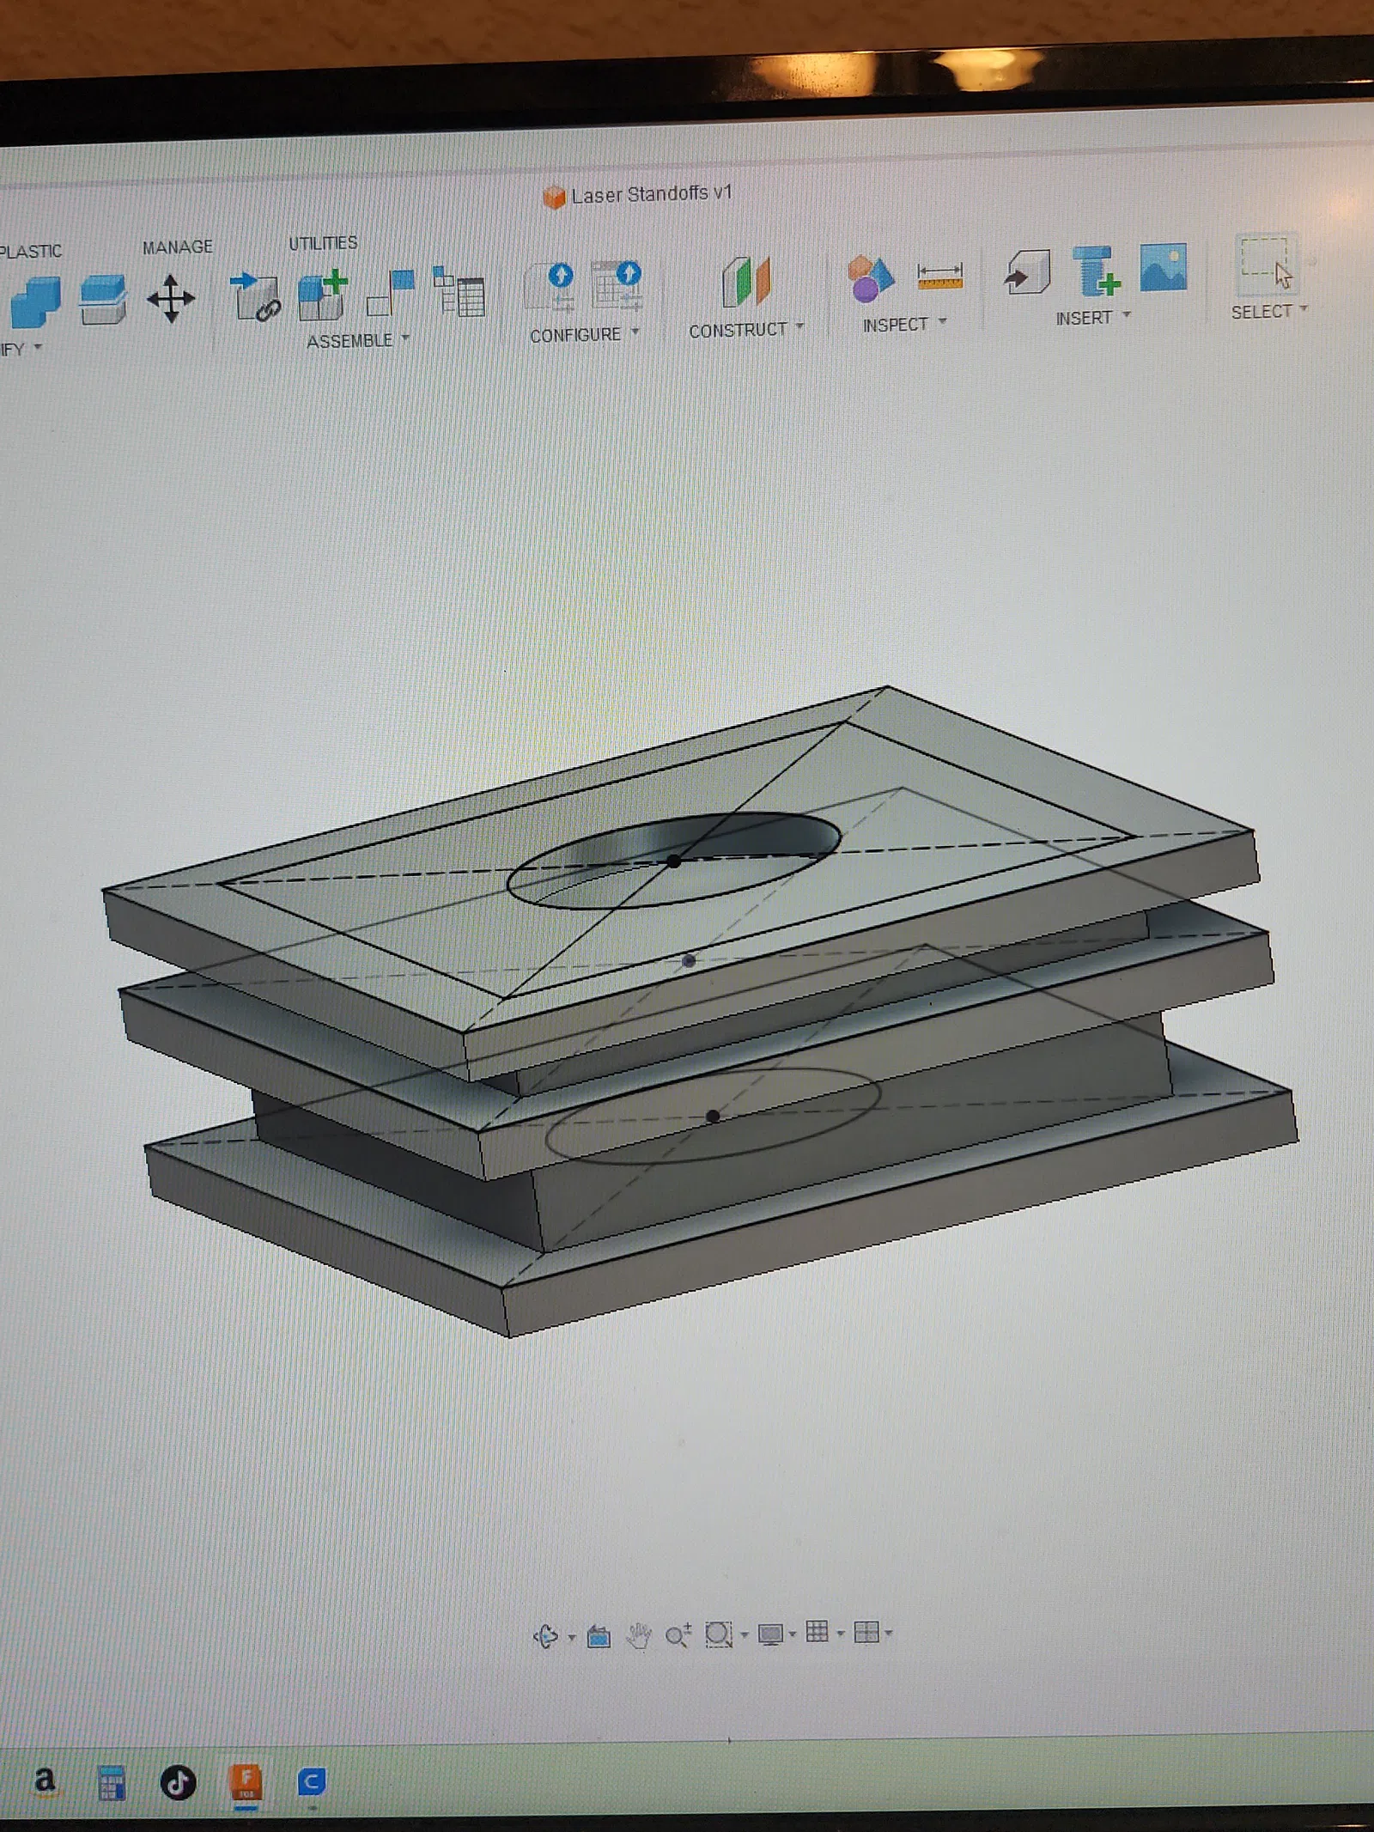Click the Look At icon
This screenshot has height=1832, width=1374.
point(599,1637)
